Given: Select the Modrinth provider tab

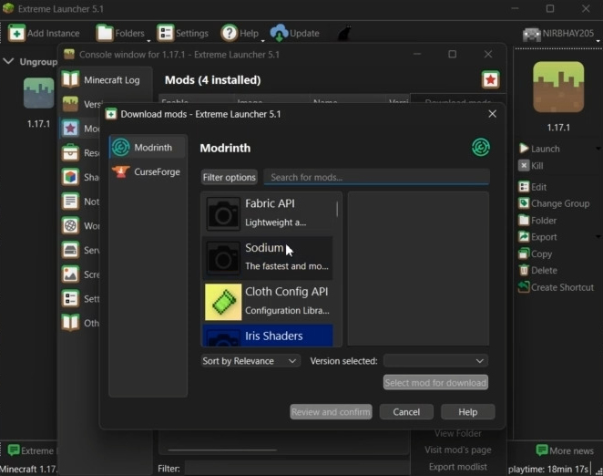Looking at the screenshot, I should 148,147.
